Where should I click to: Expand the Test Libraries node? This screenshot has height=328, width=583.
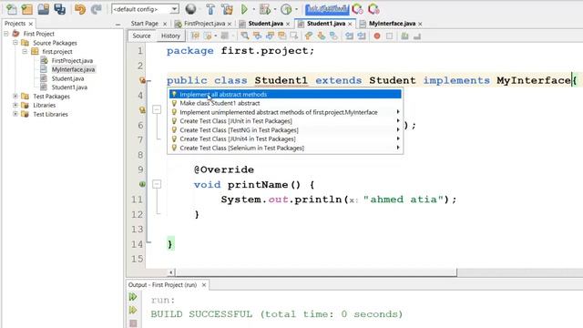tap(15, 114)
